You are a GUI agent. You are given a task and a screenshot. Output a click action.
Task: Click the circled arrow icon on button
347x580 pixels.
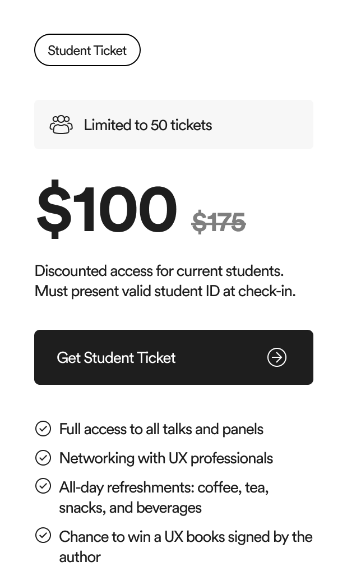pos(277,357)
